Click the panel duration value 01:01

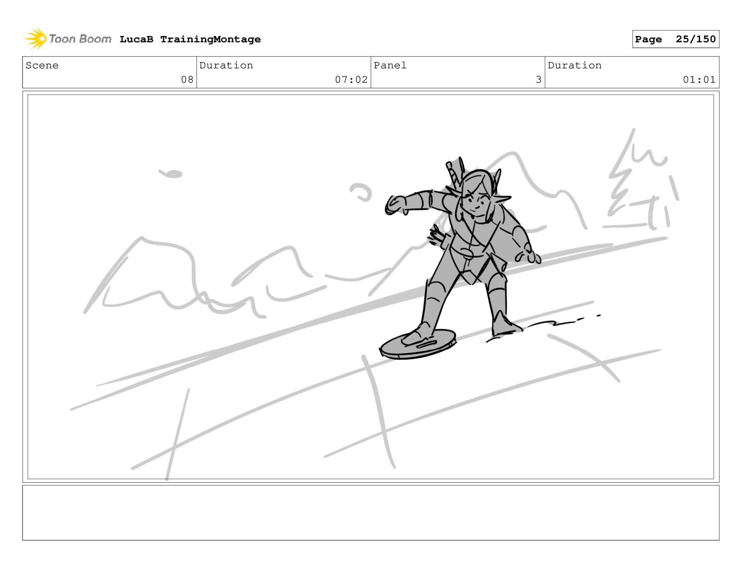coord(699,80)
